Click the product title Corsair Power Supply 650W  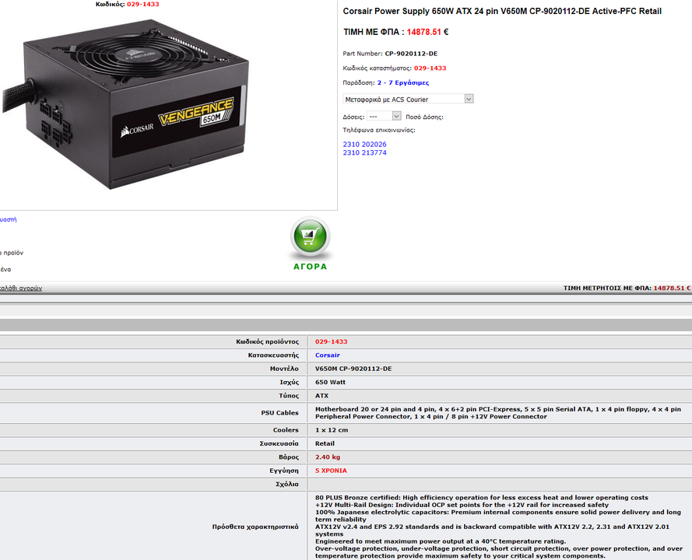pos(502,11)
